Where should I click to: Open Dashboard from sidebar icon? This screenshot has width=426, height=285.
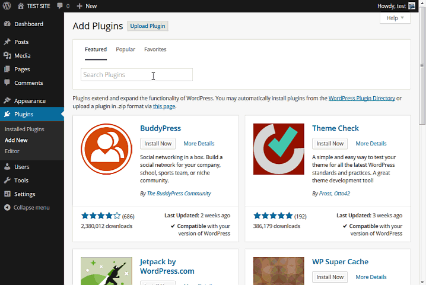tap(7, 24)
